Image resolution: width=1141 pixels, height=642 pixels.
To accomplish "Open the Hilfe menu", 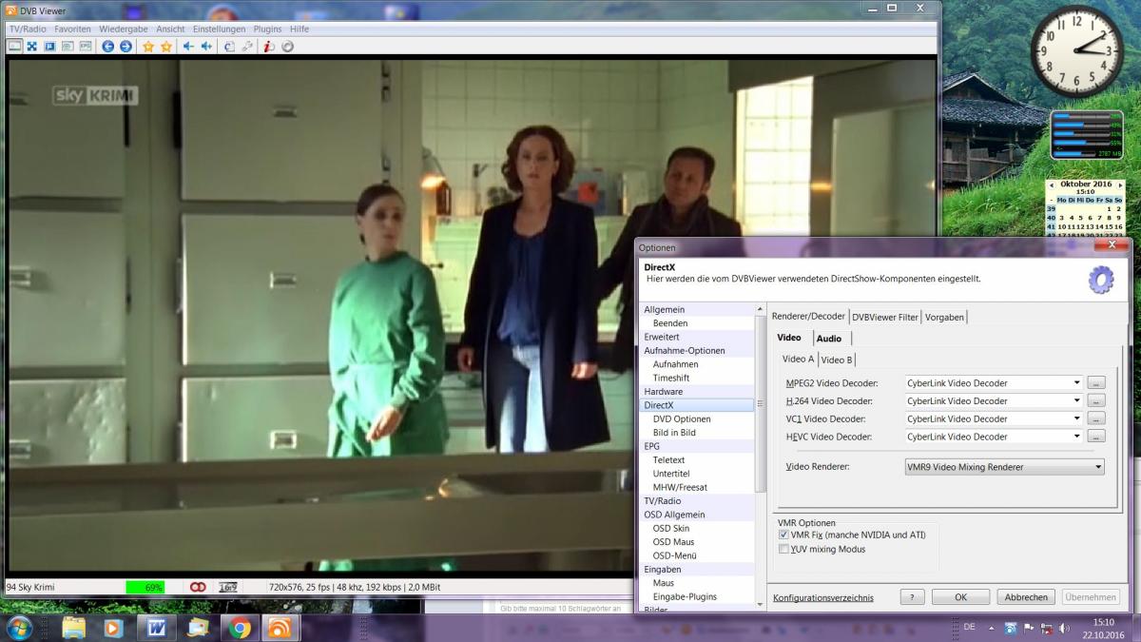I will (300, 29).
